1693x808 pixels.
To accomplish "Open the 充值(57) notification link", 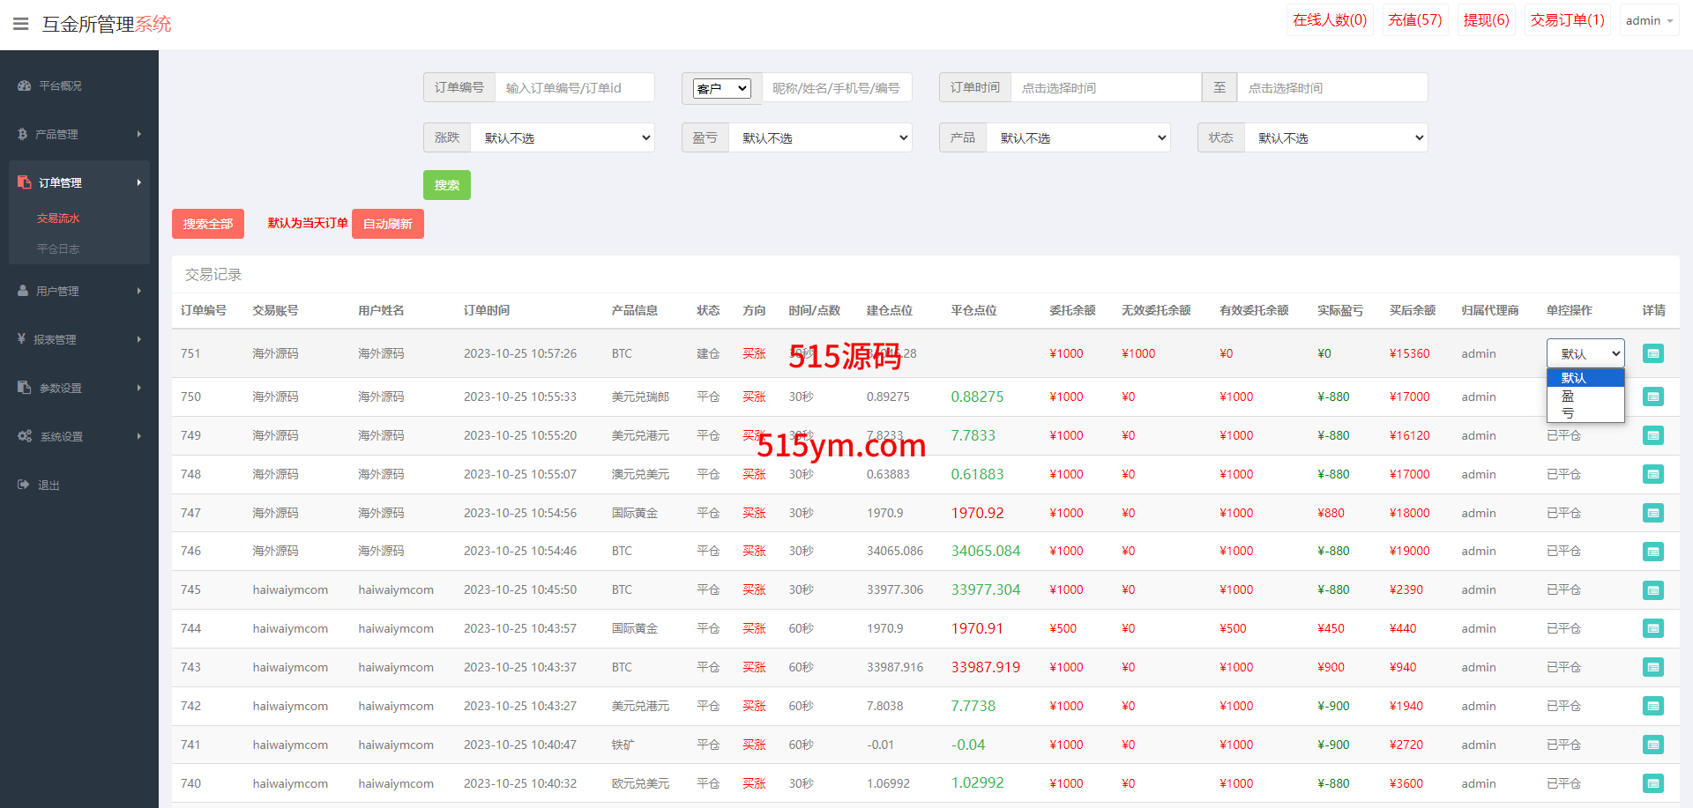I will (1414, 20).
